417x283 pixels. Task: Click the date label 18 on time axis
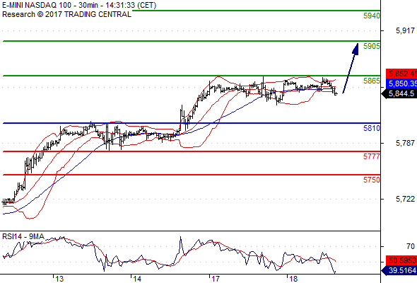[x=293, y=279]
